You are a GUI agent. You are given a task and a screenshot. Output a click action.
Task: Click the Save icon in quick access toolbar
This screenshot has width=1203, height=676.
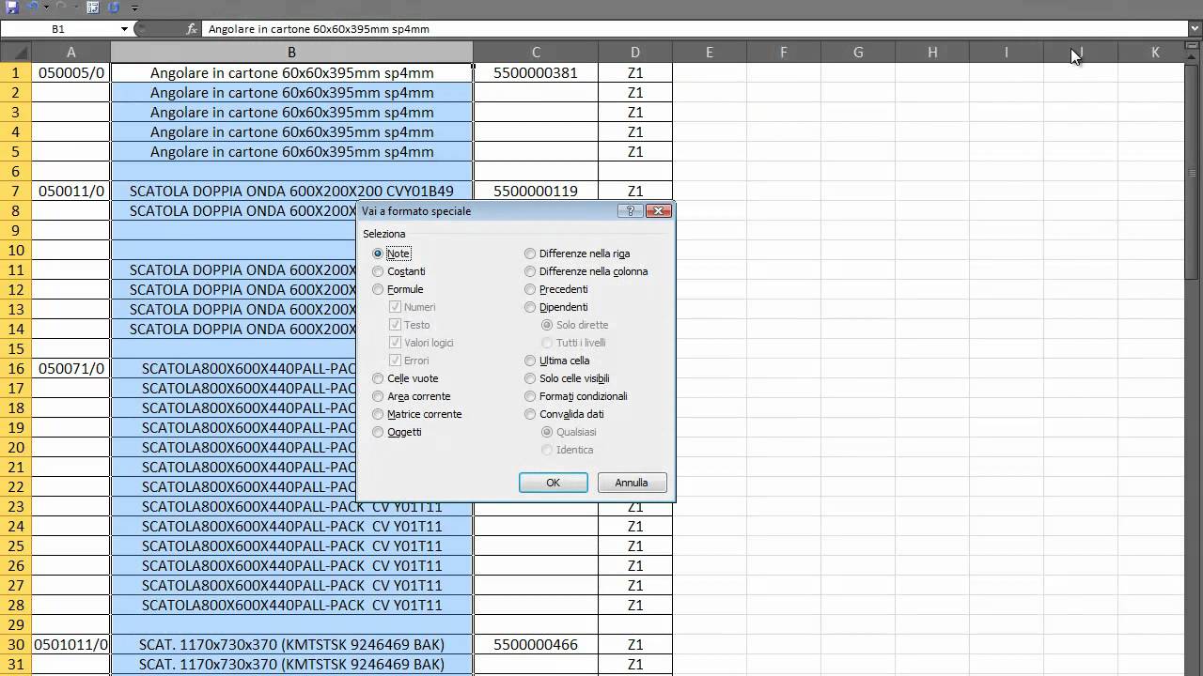pyautogui.click(x=12, y=7)
